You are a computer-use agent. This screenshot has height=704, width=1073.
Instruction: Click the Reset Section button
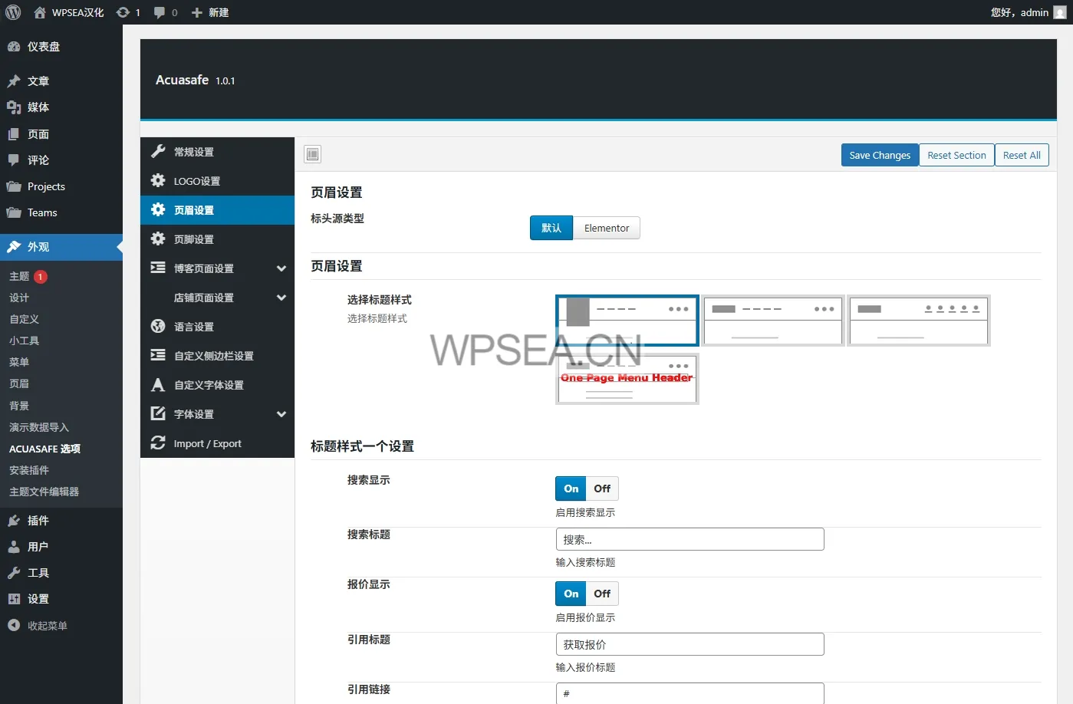(x=956, y=155)
